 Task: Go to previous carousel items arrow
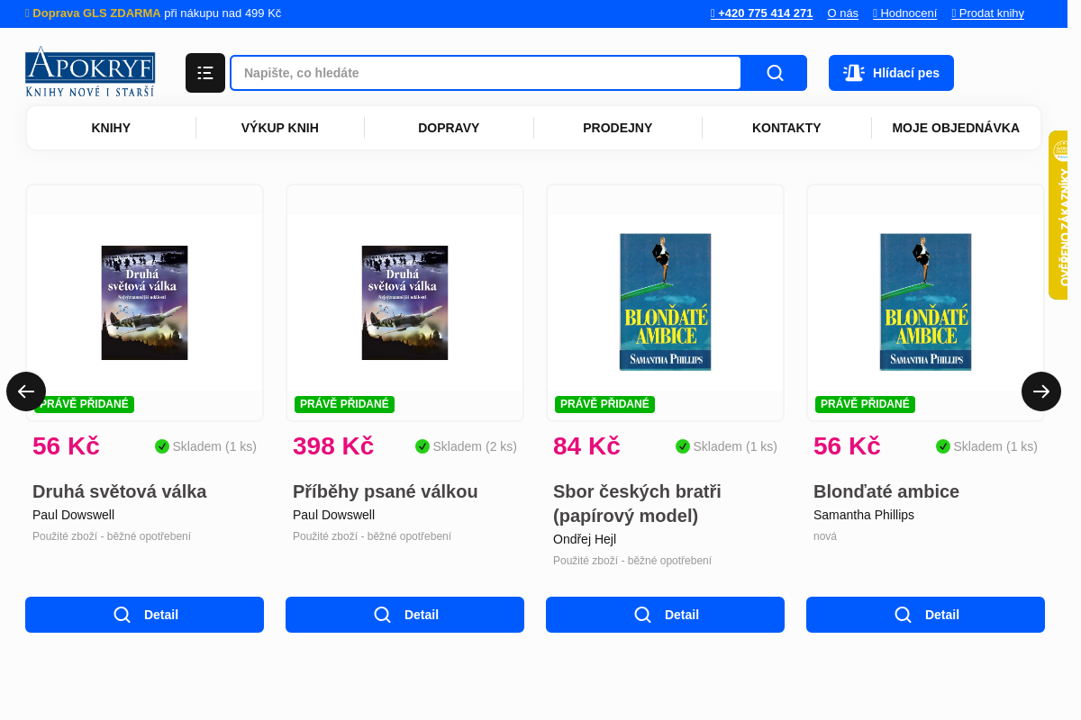pos(26,391)
